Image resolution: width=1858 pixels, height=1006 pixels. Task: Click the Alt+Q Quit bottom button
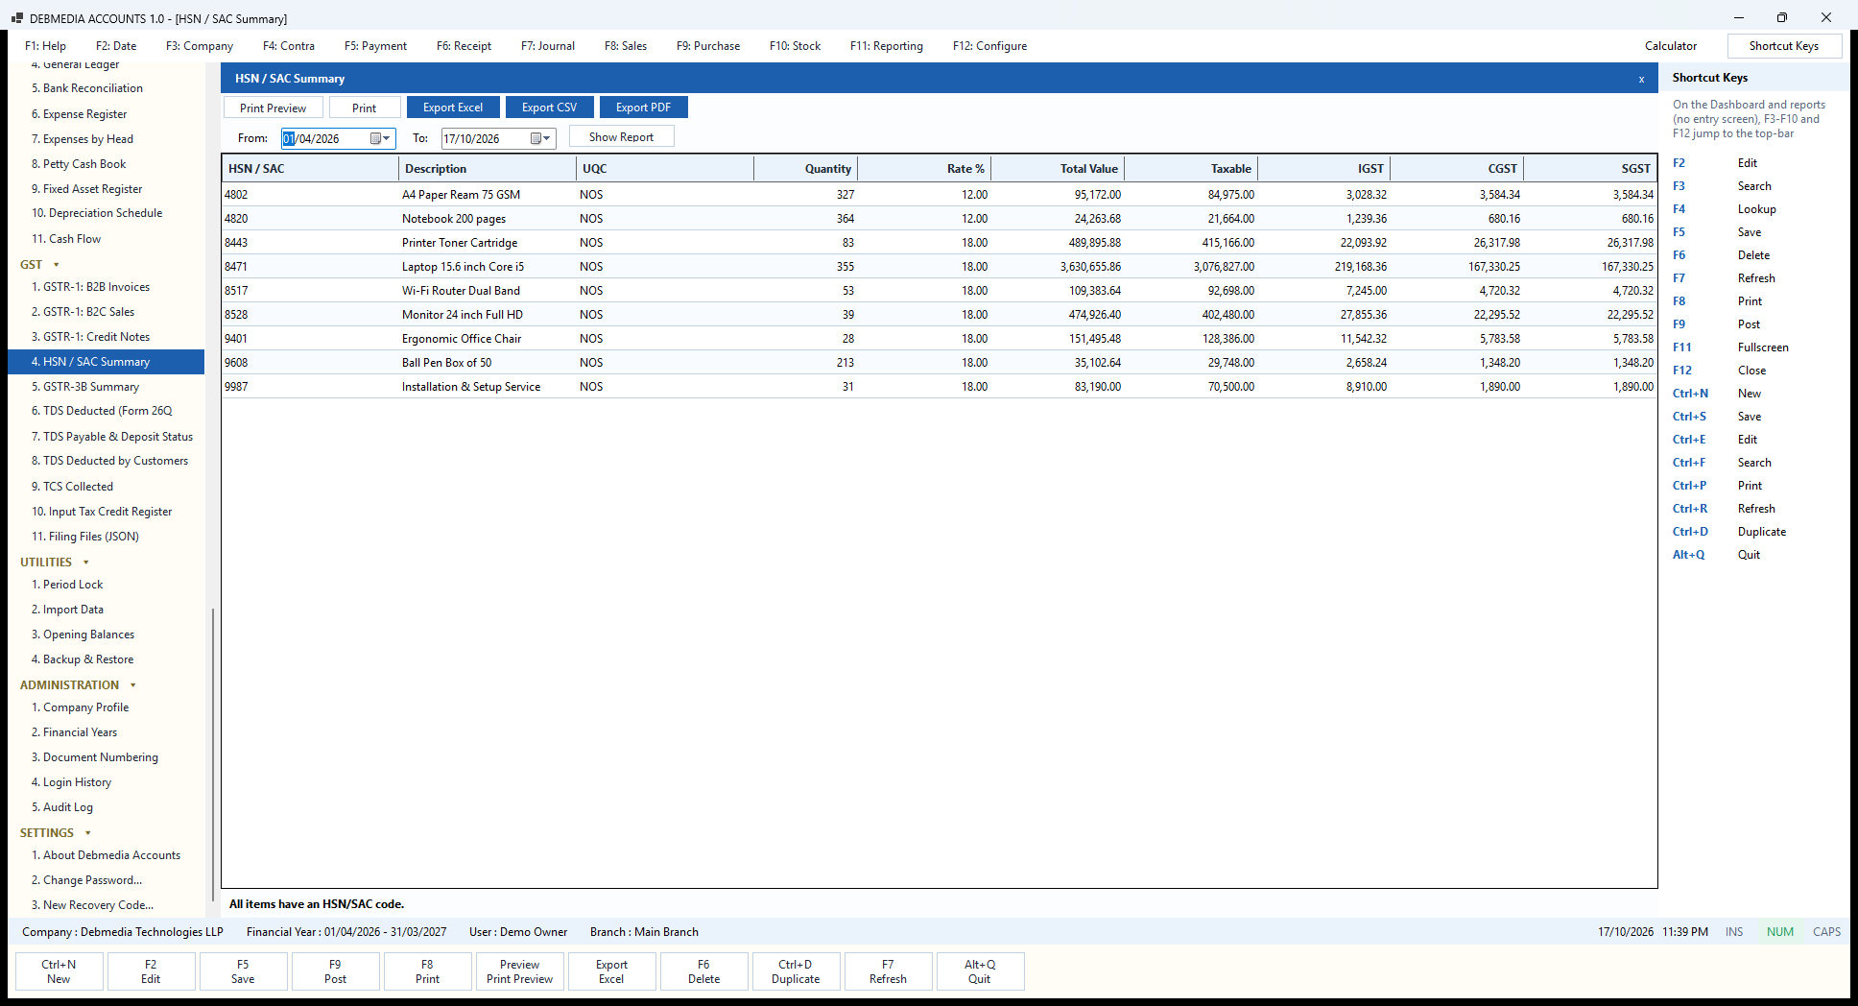coord(980,971)
